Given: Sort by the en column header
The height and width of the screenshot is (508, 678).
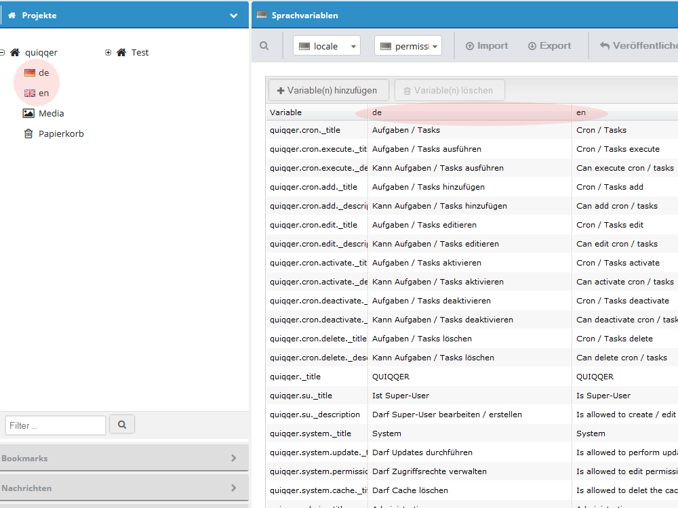Looking at the screenshot, I should (625, 112).
